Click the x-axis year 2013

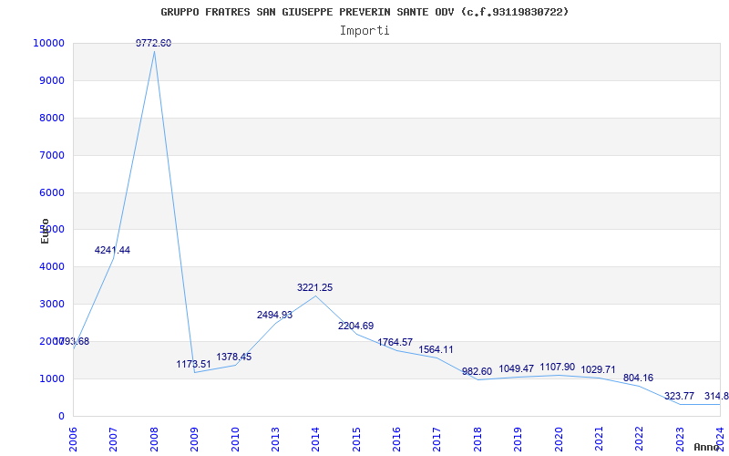tap(276, 440)
